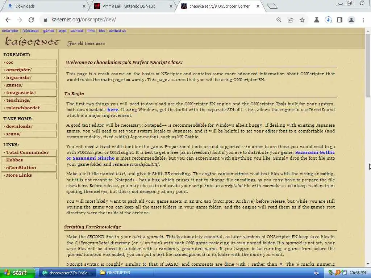Open the imageworks/ sidebar link
This screenshot has width=371, height=278.
(29, 93)
